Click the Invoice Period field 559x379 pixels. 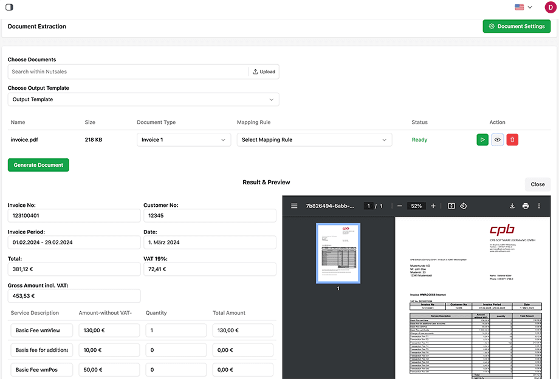pyautogui.click(x=74, y=243)
